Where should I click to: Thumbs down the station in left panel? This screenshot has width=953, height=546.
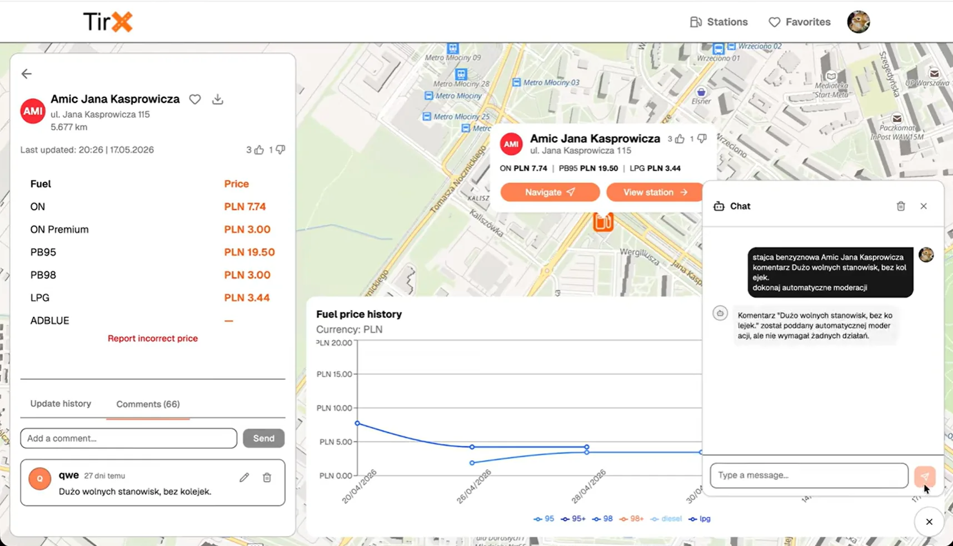coord(281,150)
